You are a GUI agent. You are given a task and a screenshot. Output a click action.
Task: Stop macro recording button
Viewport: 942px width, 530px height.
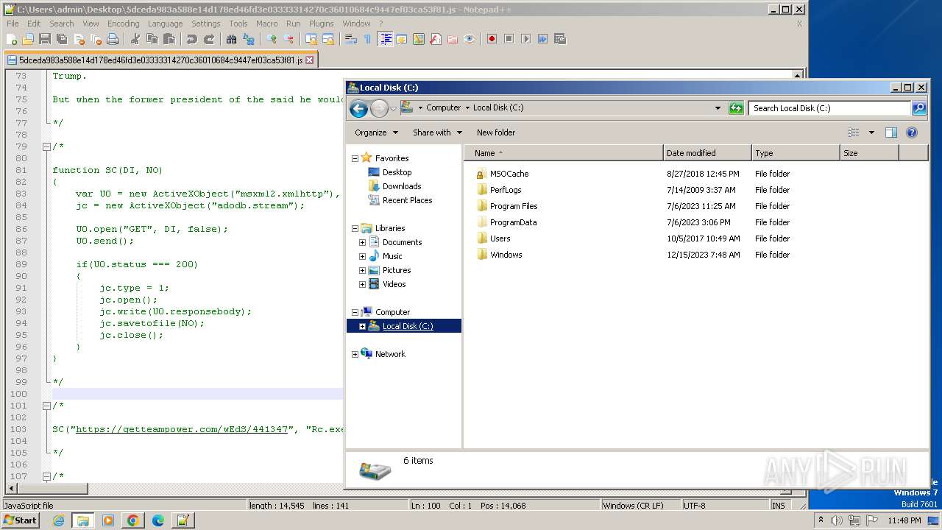click(x=509, y=39)
